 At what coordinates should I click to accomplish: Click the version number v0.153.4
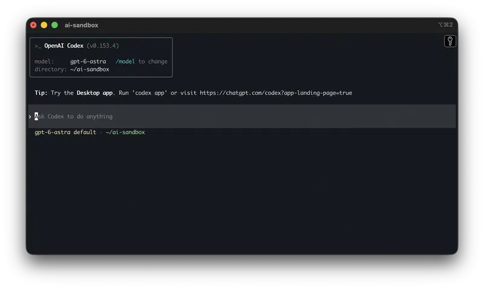coord(103,46)
